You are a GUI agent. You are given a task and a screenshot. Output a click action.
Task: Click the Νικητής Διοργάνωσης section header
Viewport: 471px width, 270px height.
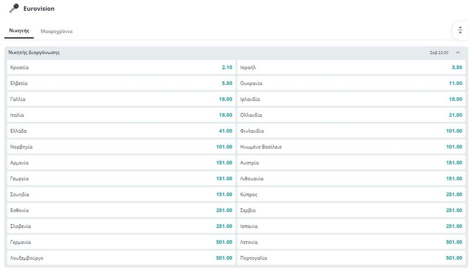pyautogui.click(x=236, y=53)
